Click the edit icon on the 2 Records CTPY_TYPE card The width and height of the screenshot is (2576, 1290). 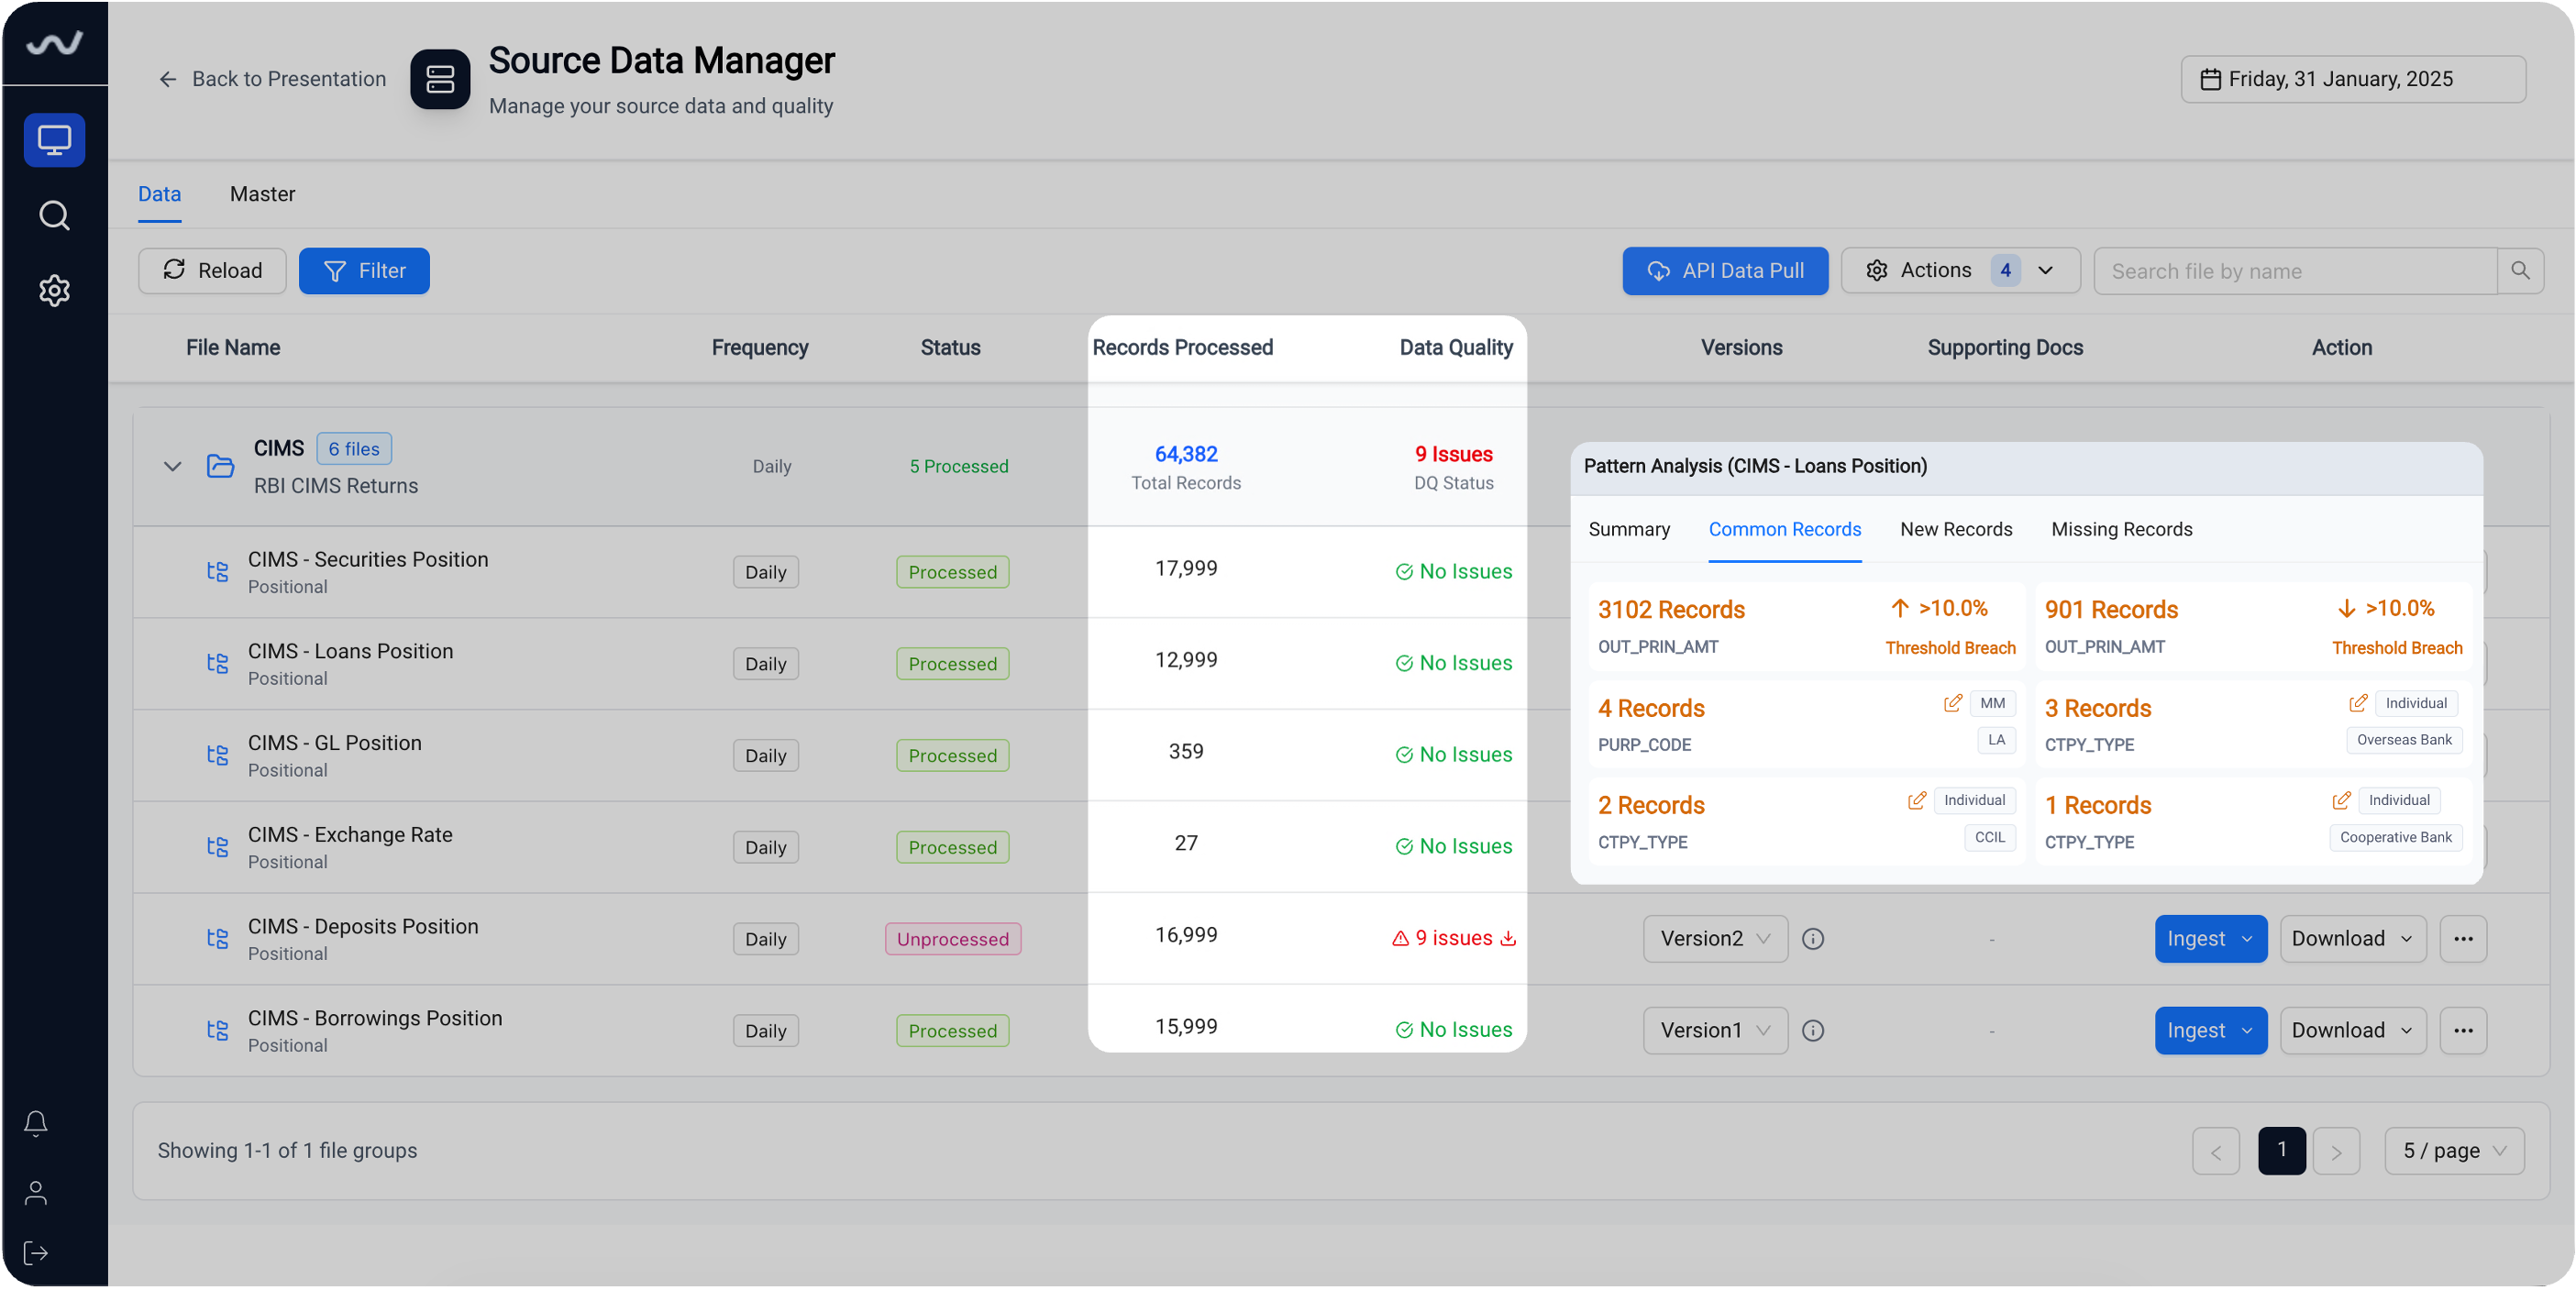tap(1916, 801)
